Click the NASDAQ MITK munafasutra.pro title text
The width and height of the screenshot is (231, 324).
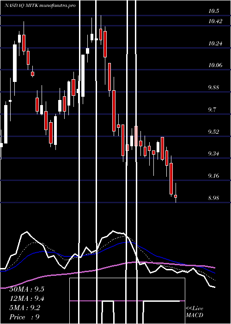coord(40,6)
